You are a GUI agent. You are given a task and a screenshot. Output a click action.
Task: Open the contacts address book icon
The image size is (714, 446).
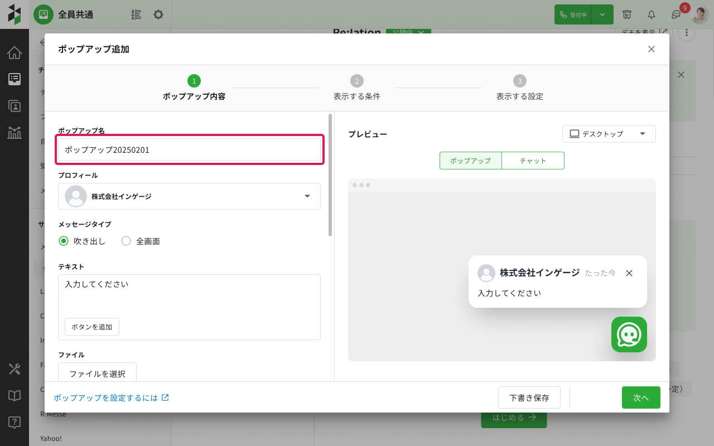(x=15, y=106)
